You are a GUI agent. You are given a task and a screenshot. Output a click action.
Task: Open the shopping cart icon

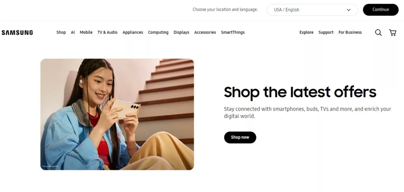(x=393, y=33)
